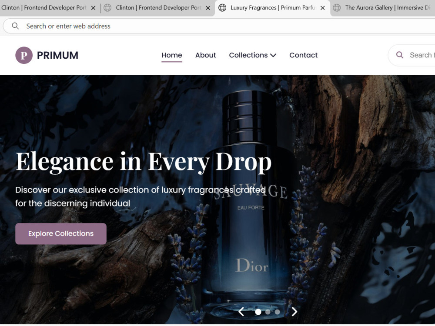435x326 pixels.
Task: Select the first carousel dot
Action: 258,312
